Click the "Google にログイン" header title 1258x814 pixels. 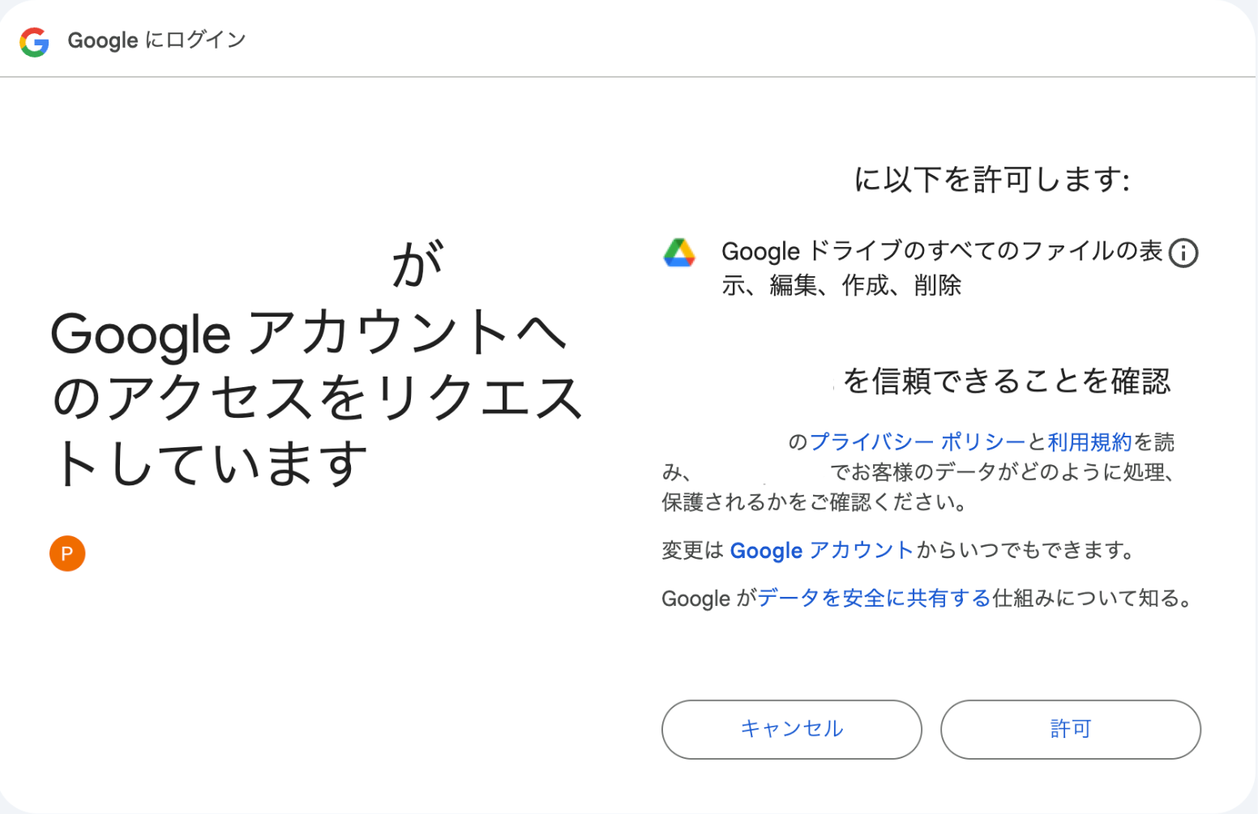156,40
